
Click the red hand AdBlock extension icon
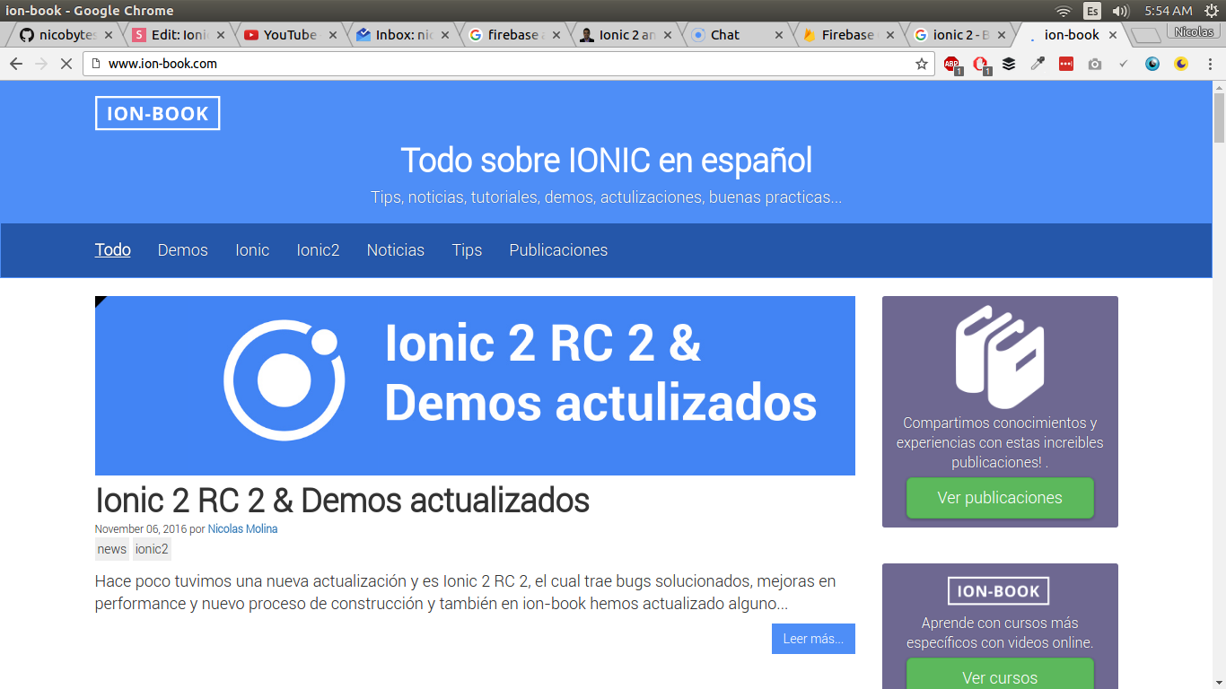[x=980, y=64]
